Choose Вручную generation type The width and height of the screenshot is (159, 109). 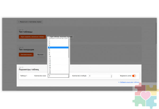click(x=40, y=54)
